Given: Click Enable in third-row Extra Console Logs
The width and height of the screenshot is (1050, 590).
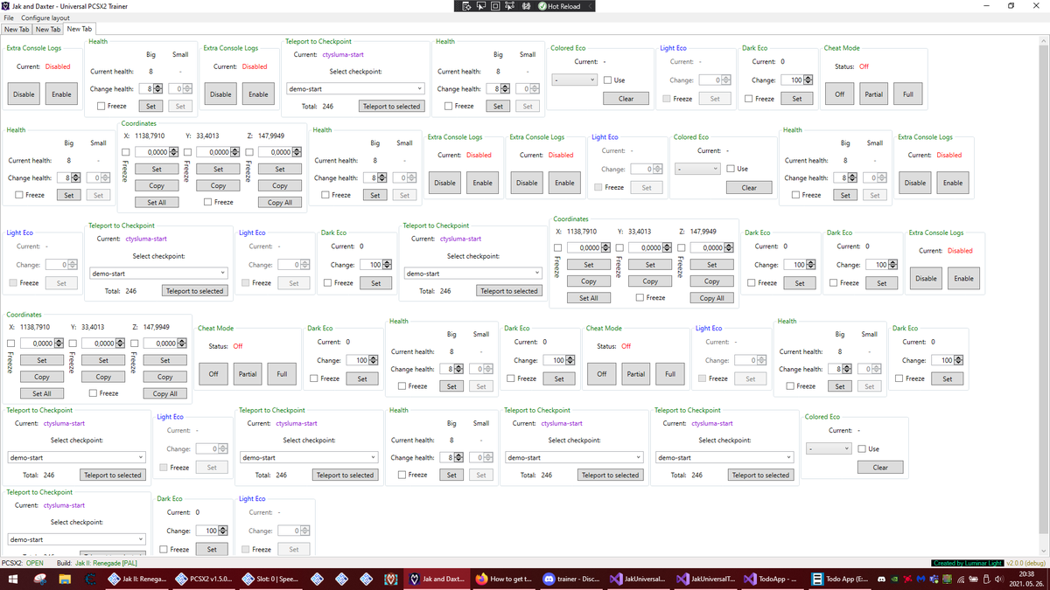Looking at the screenshot, I should point(963,279).
